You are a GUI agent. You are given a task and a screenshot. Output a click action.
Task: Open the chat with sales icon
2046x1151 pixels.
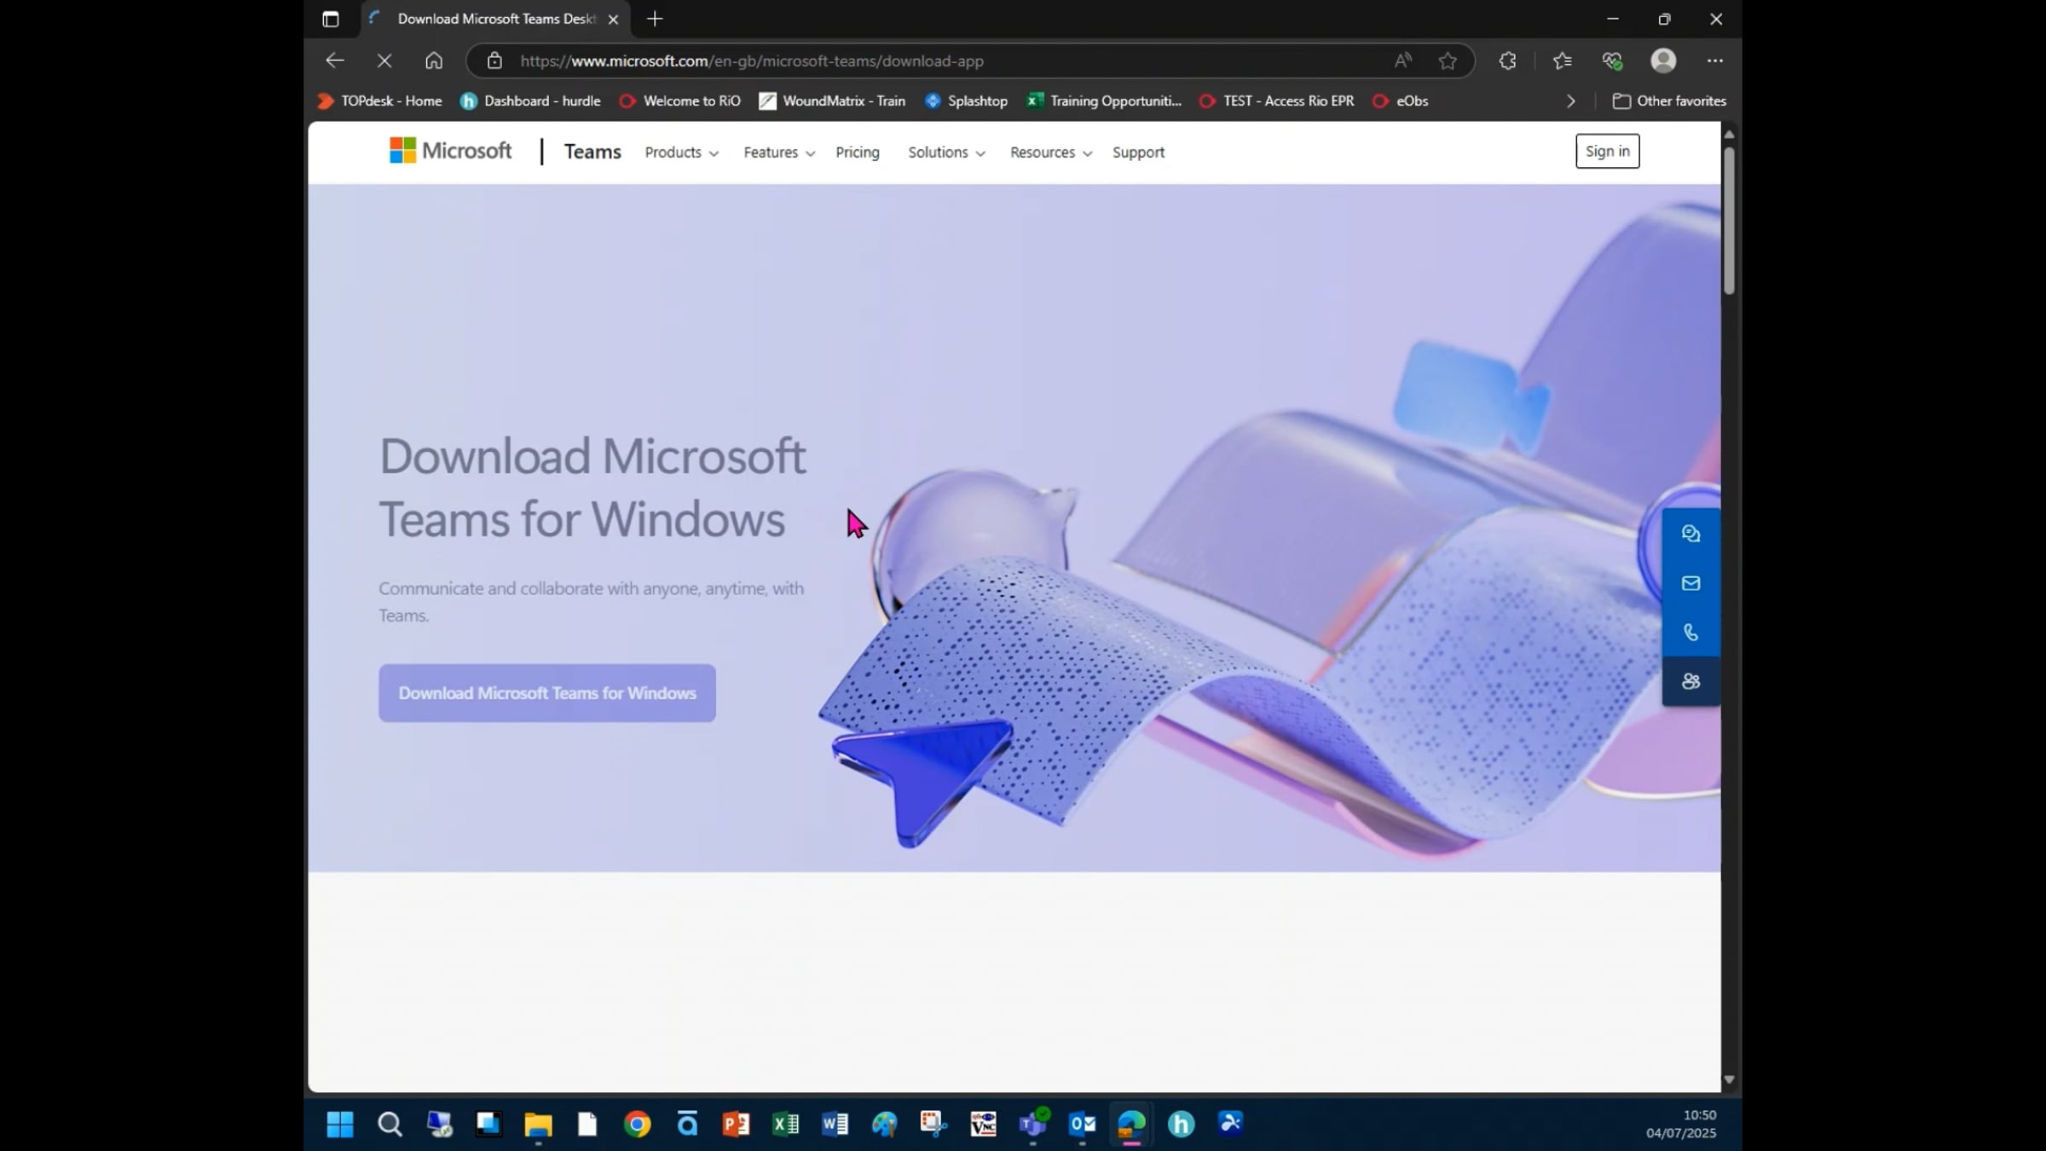[1691, 534]
